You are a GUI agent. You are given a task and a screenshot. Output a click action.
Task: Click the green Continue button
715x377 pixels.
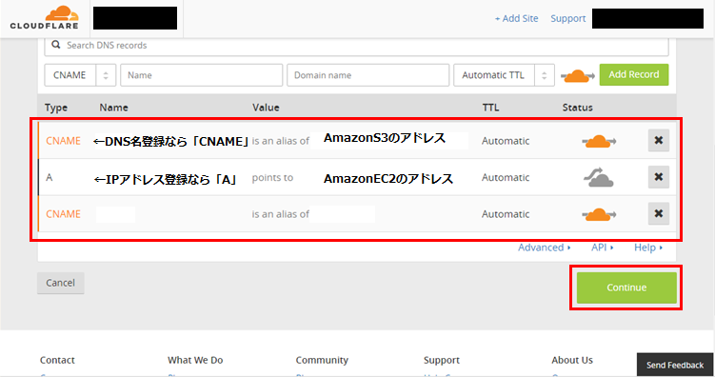coord(626,288)
